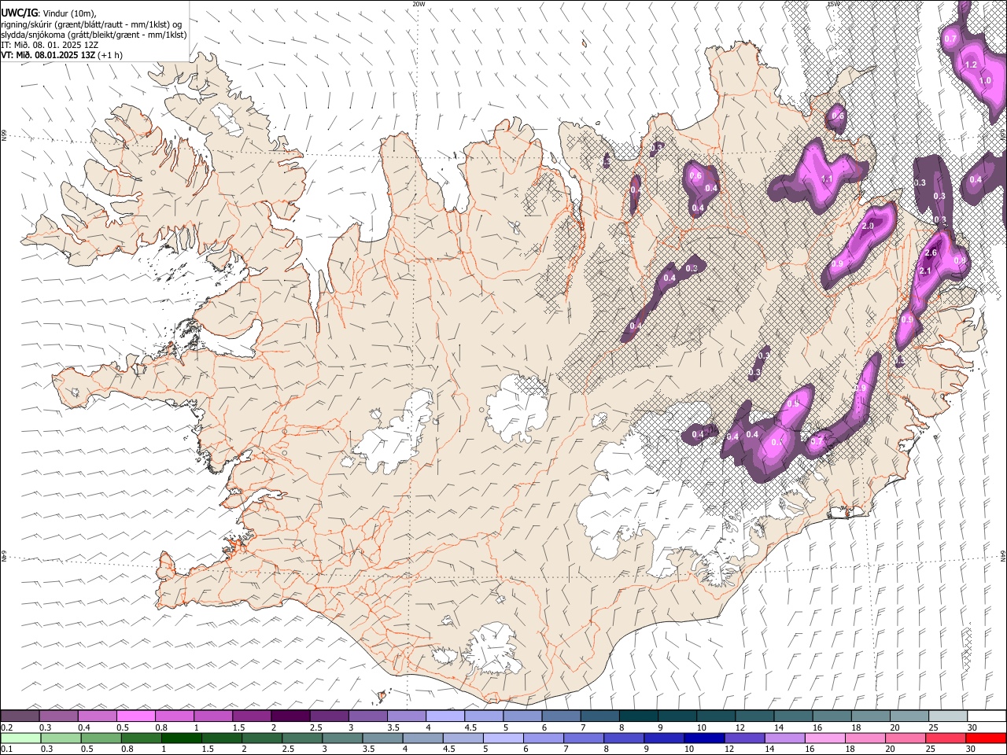1007x755 pixels.
Task: Select the dark plum swatch between 2 and 2.5 on top scale
Action: (290, 716)
